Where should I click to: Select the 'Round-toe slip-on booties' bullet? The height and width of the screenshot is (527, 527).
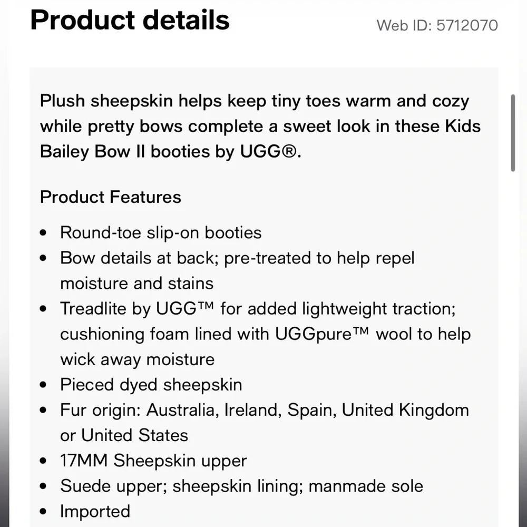click(x=161, y=232)
